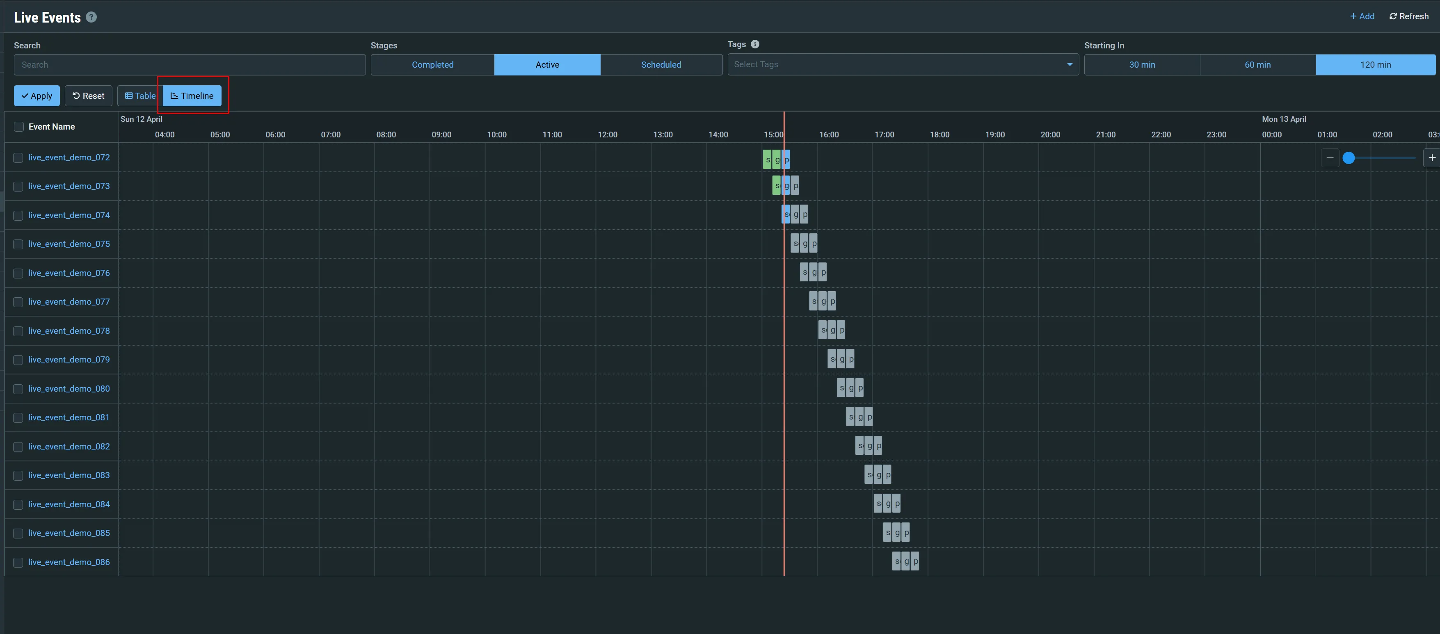Refresh the Live Events list

1409,16
